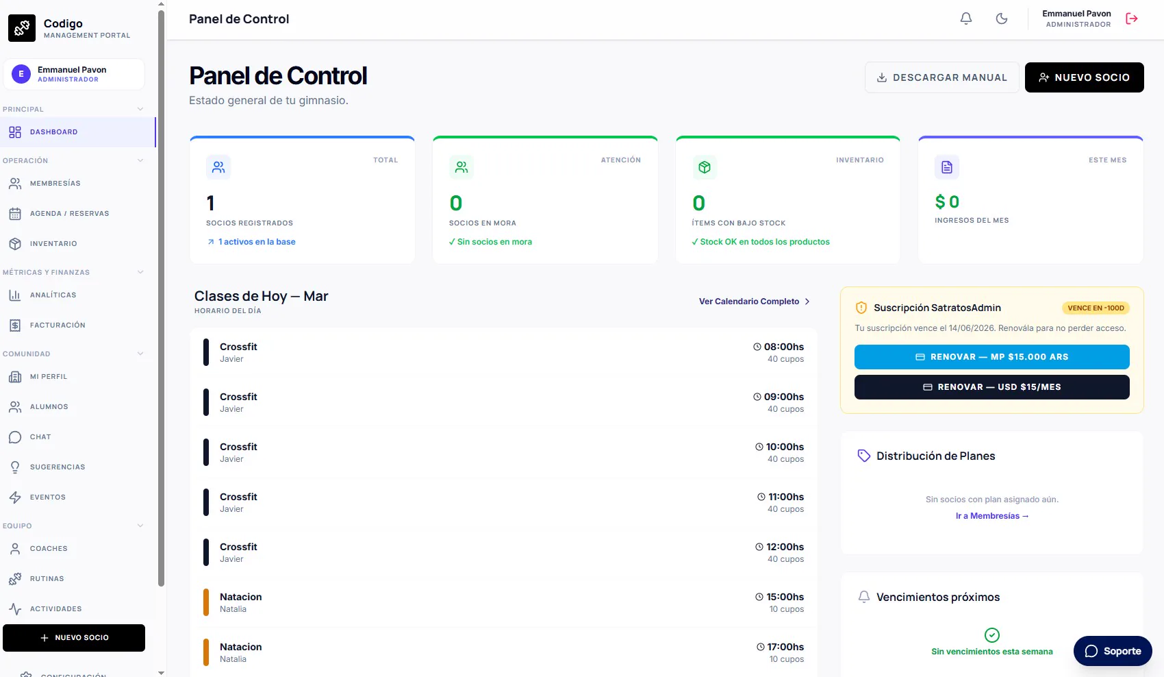Screen dimensions: 1164x677
Task: Click the Ingresos del Mes document icon
Action: (x=947, y=167)
